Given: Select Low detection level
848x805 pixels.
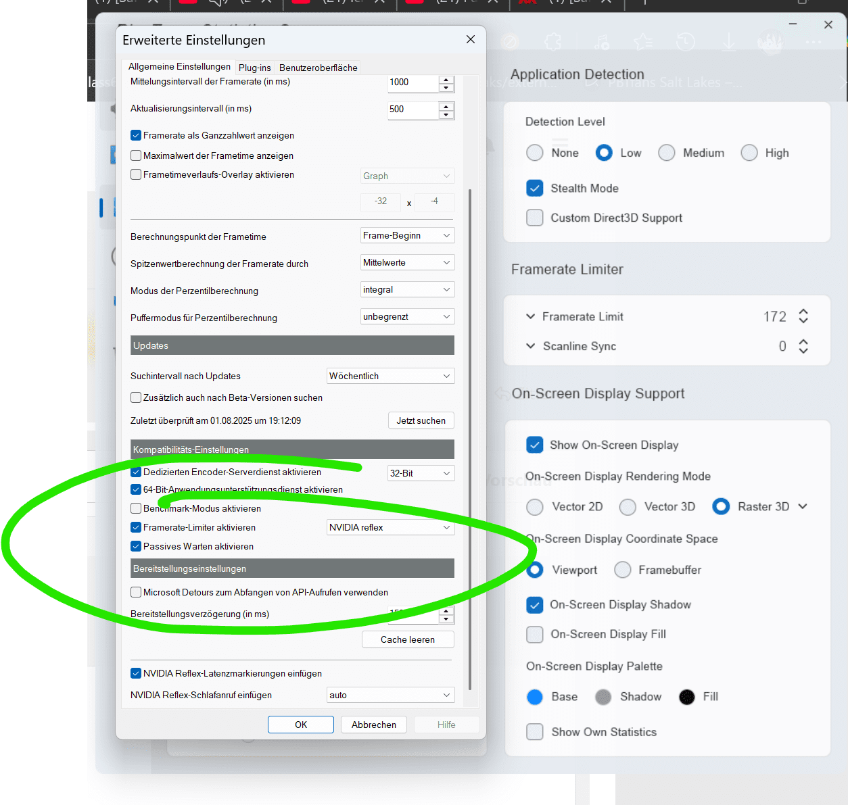Looking at the screenshot, I should (x=604, y=153).
